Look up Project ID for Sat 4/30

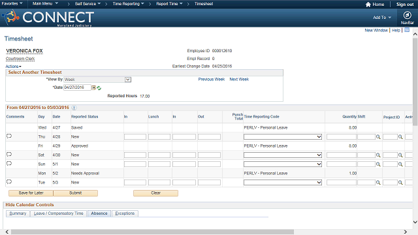coord(400,155)
